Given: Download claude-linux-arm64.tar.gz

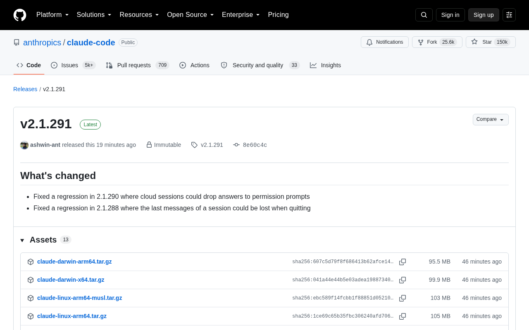Looking at the screenshot, I should pyautogui.click(x=72, y=316).
